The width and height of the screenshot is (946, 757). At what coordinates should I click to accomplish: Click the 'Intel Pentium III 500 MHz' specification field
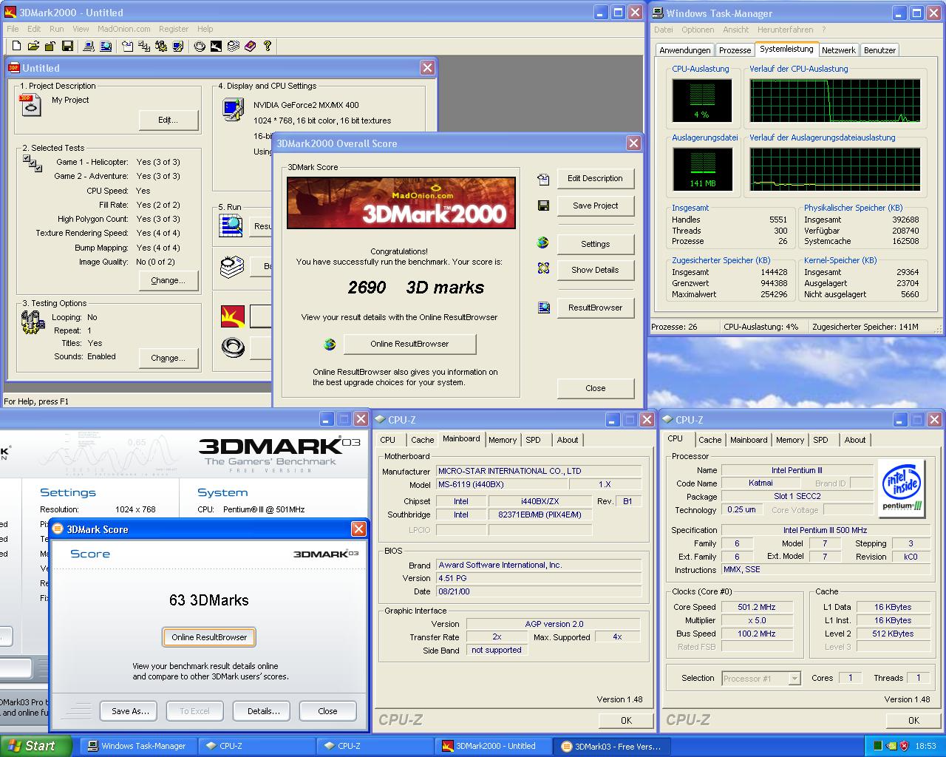[x=825, y=530]
